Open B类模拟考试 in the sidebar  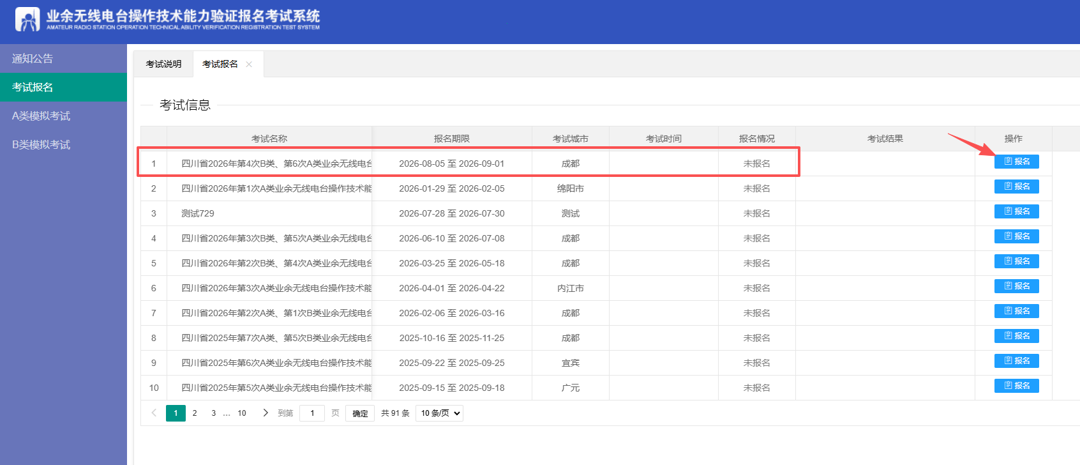[63, 144]
